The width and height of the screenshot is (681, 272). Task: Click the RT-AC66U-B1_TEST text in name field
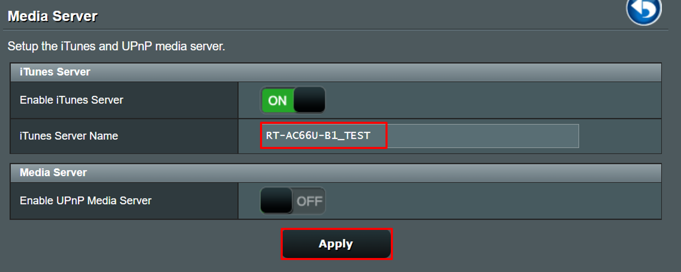[318, 136]
